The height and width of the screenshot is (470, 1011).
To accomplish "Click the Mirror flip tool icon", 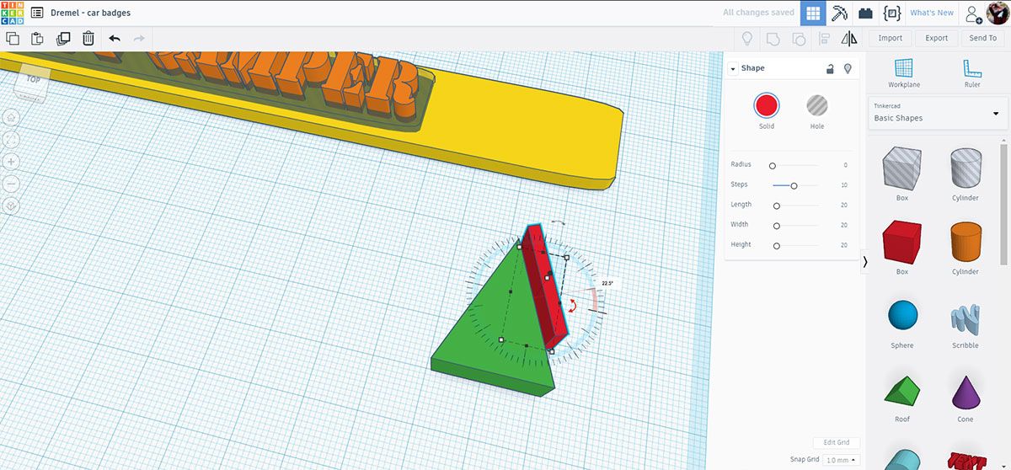I will click(849, 38).
